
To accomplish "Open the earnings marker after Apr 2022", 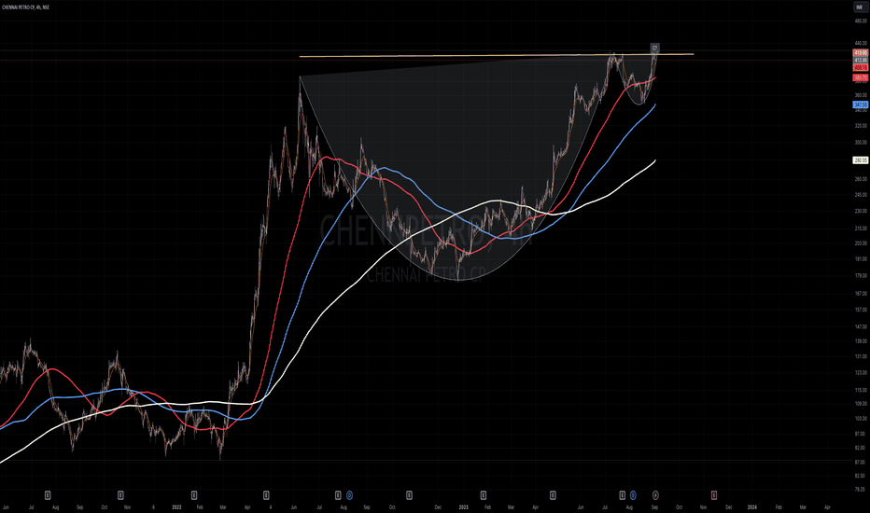I will (x=266, y=495).
